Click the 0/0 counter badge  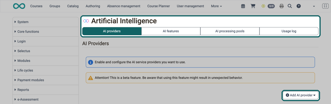pos(271,6)
